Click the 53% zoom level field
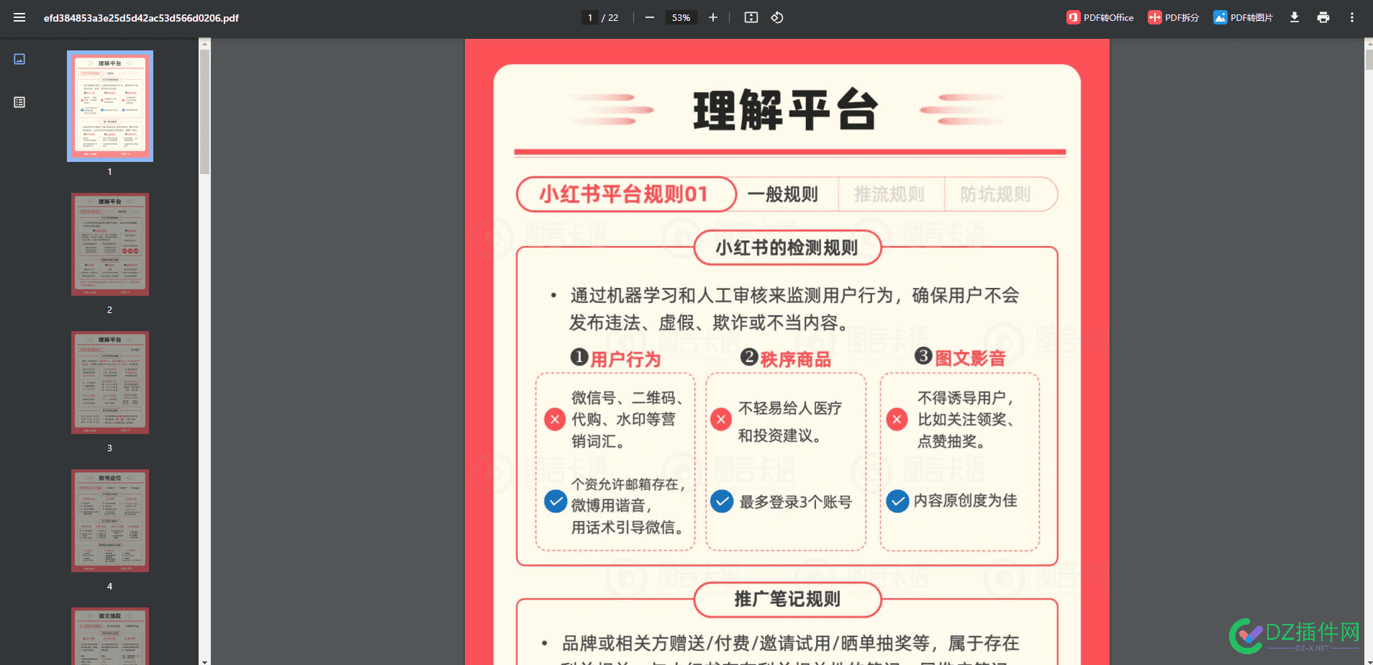 (681, 17)
